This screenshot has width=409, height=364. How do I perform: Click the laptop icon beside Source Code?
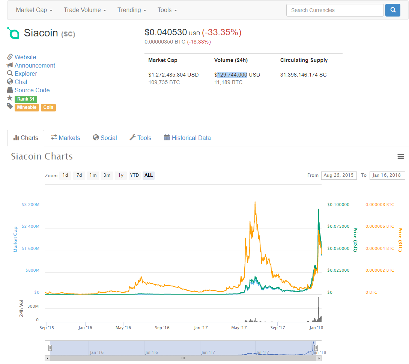(10, 90)
